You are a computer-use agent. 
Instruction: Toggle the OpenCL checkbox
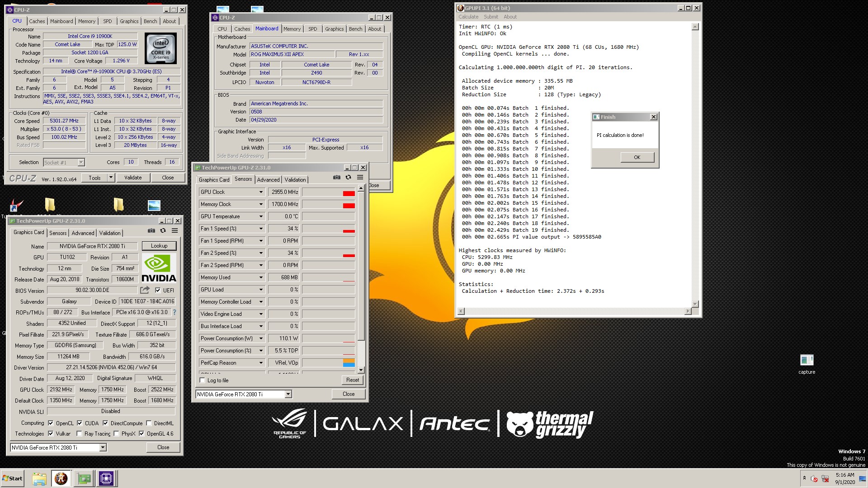[x=51, y=423]
